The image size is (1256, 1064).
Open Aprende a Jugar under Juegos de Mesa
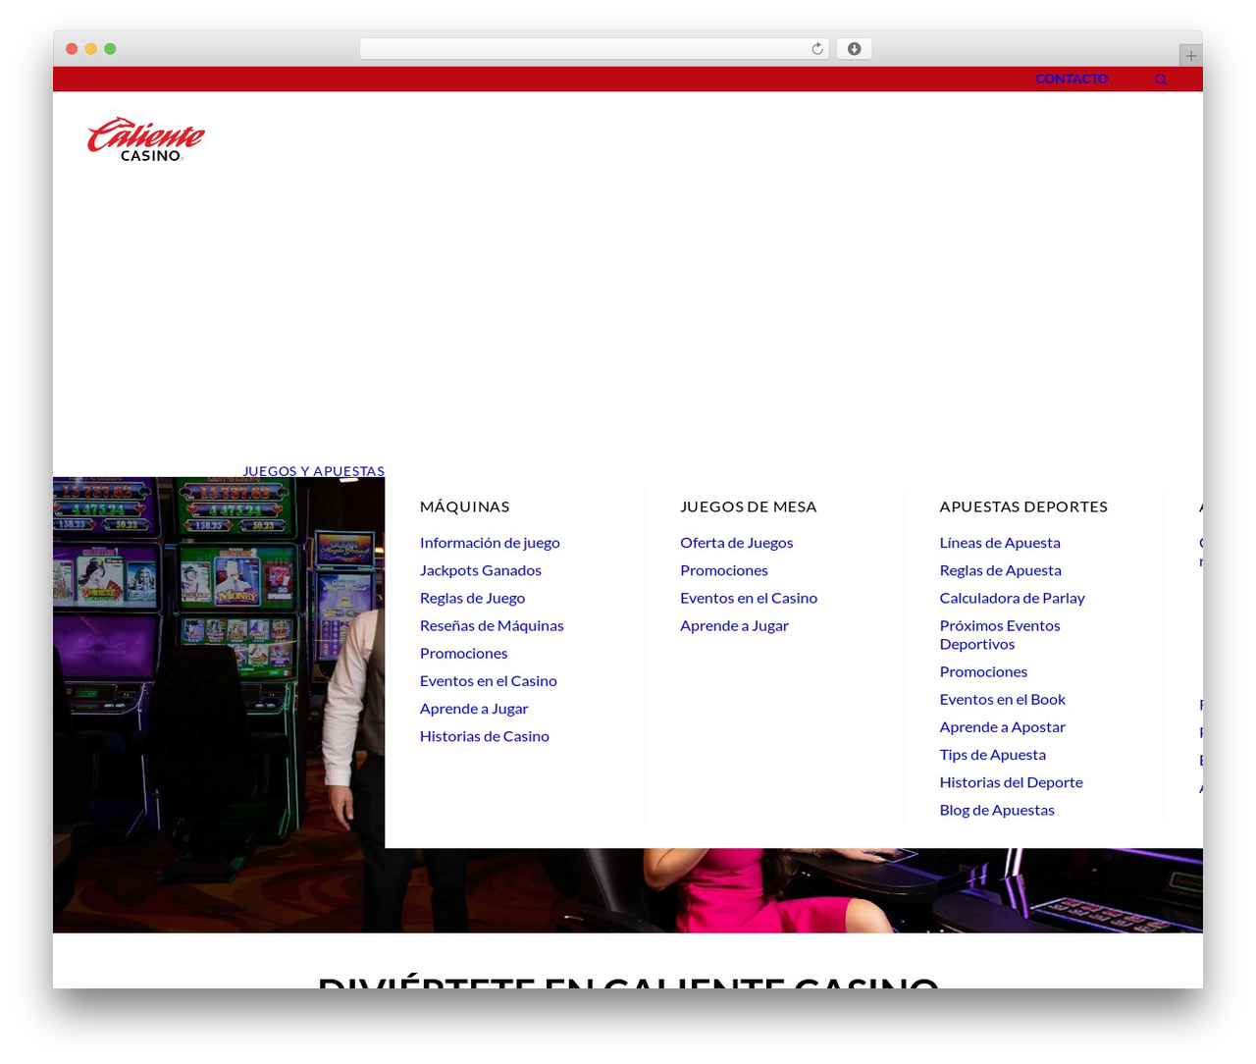(x=734, y=625)
